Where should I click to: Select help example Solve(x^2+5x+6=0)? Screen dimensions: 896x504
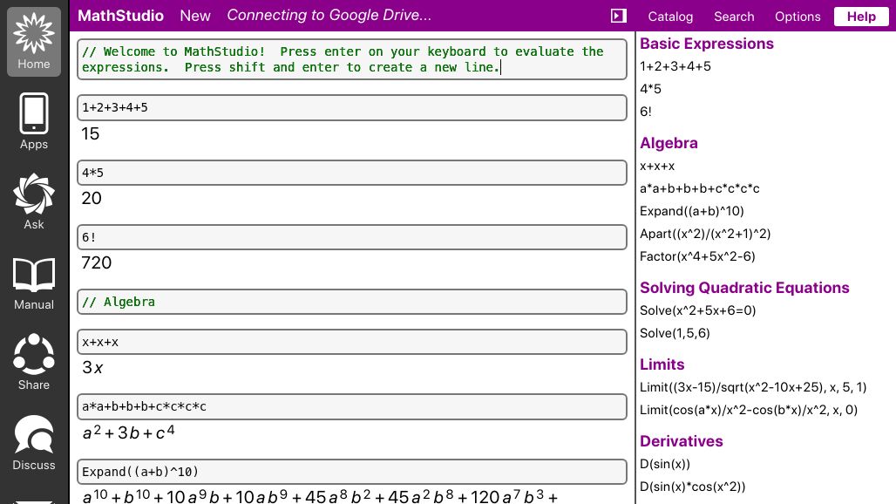coord(698,310)
